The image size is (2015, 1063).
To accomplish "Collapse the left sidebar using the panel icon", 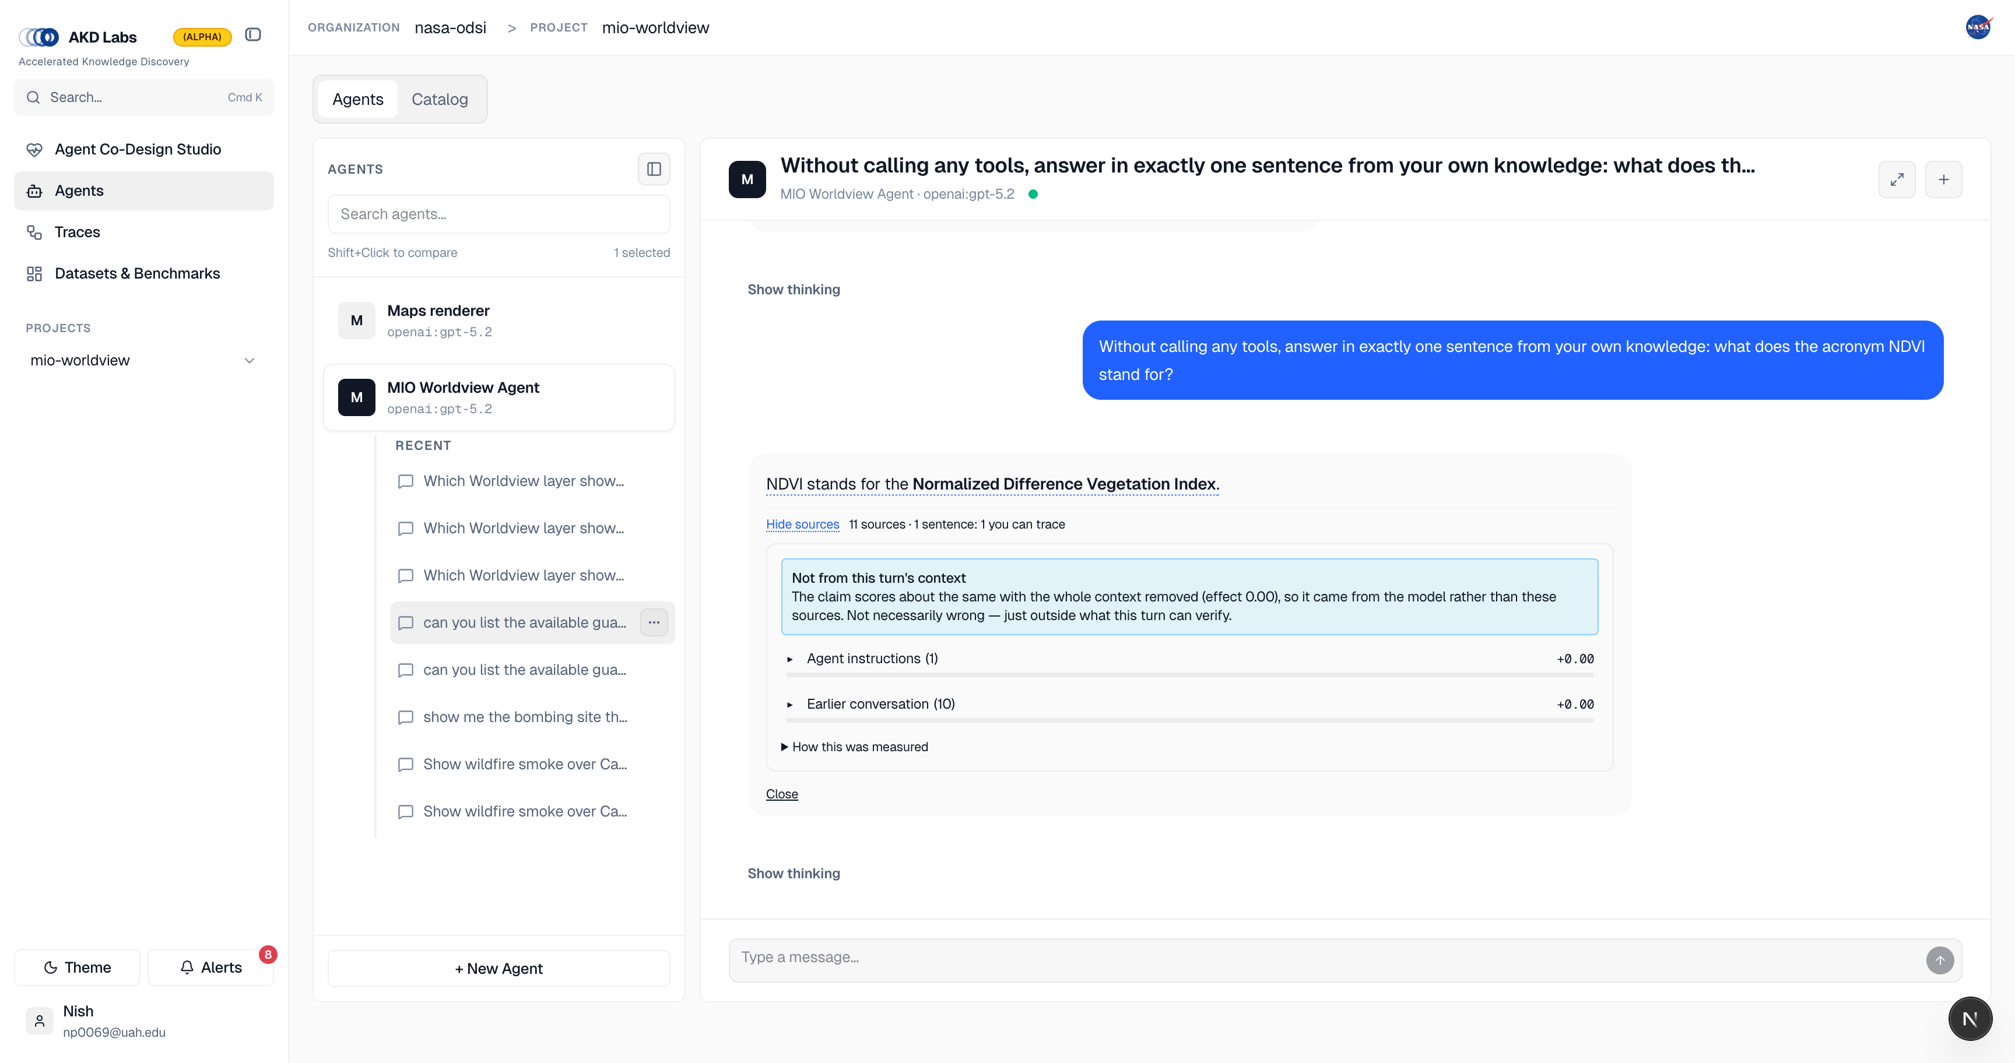I will (252, 34).
